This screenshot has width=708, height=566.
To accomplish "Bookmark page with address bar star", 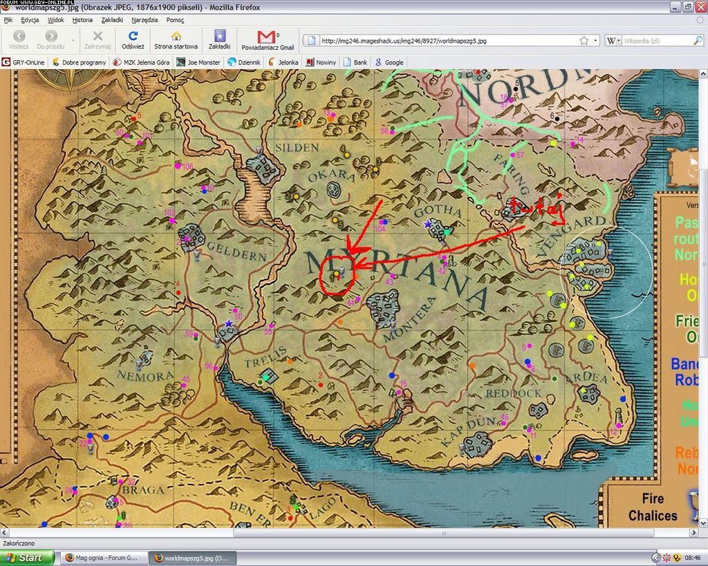I will coord(584,41).
